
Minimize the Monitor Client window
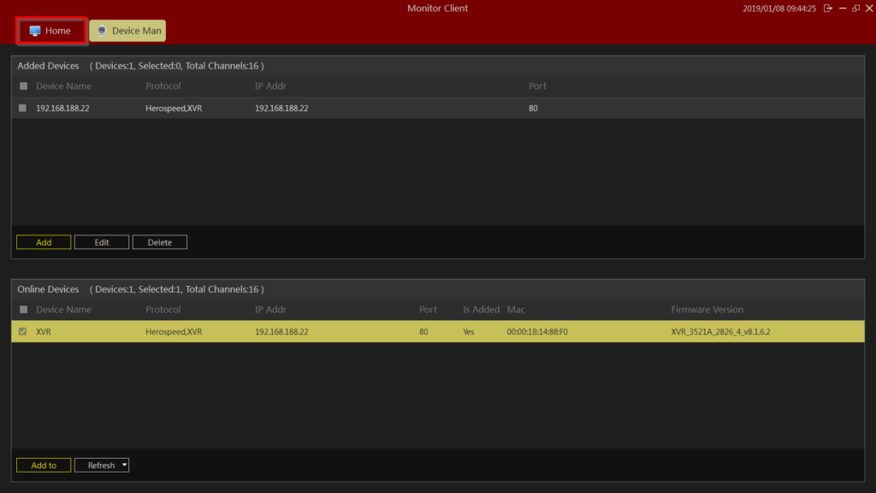[843, 9]
